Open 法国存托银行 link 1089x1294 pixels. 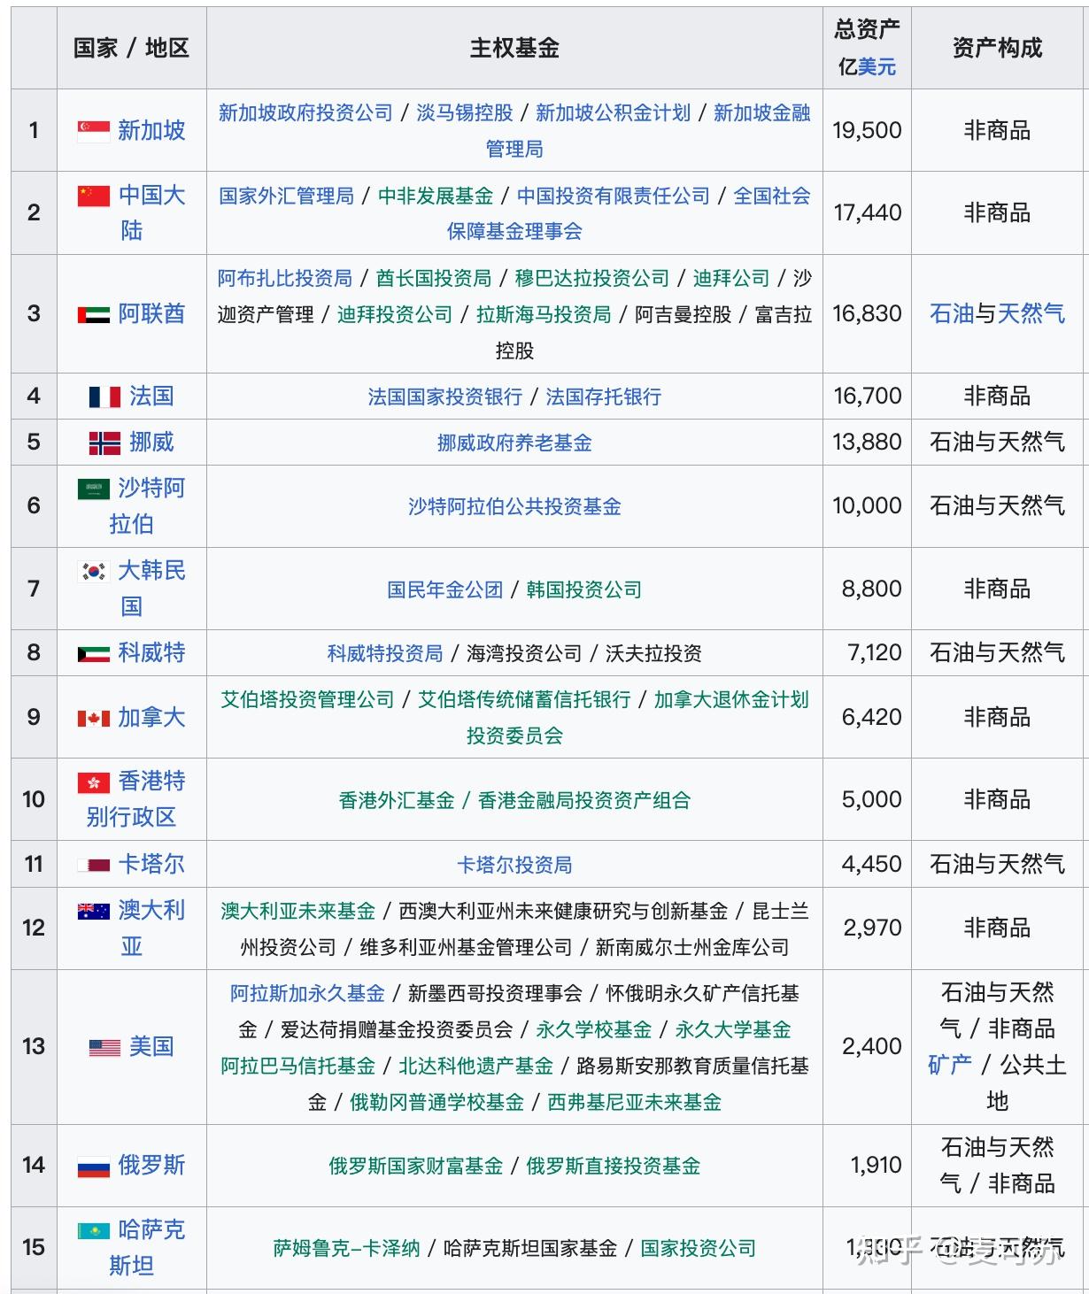(604, 397)
